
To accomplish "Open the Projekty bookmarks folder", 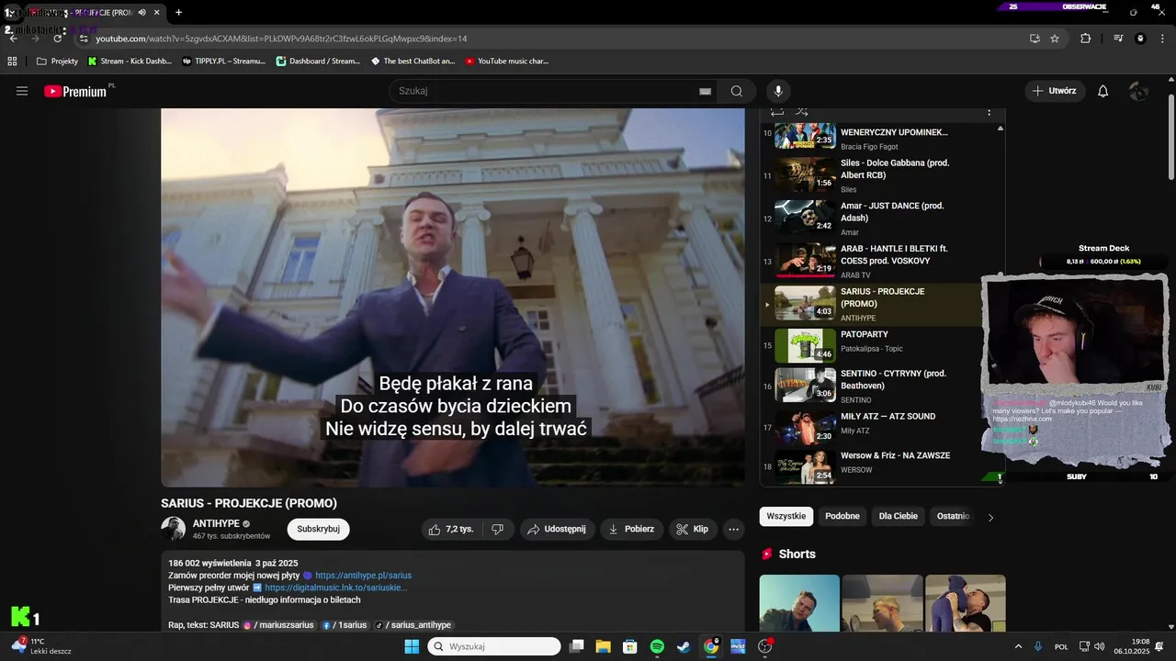I will point(57,62).
